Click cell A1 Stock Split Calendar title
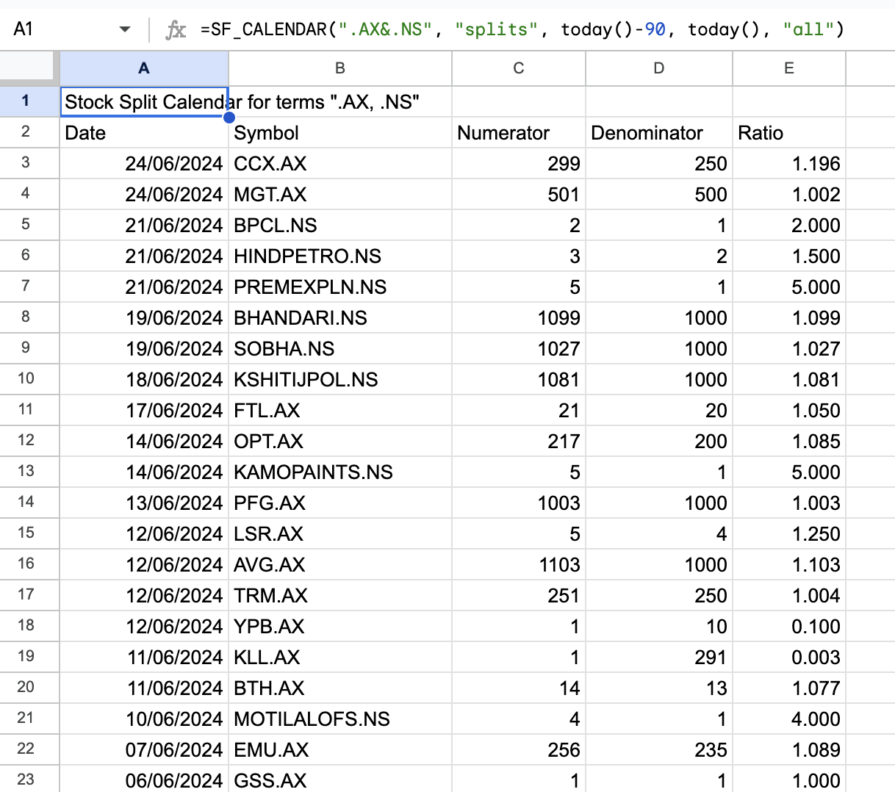The height and width of the screenshot is (792, 895). (144, 101)
